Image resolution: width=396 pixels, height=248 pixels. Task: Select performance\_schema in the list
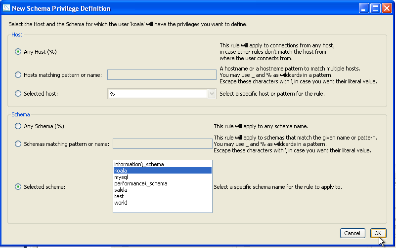pyautogui.click(x=140, y=183)
